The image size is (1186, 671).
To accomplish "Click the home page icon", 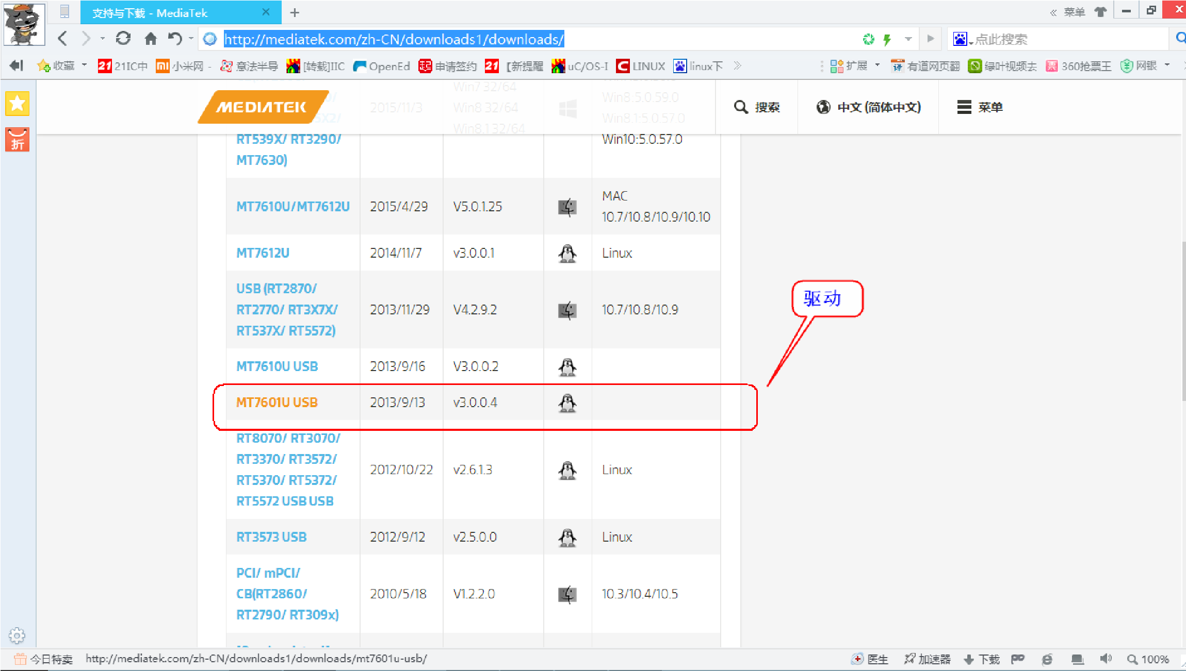I will click(151, 39).
